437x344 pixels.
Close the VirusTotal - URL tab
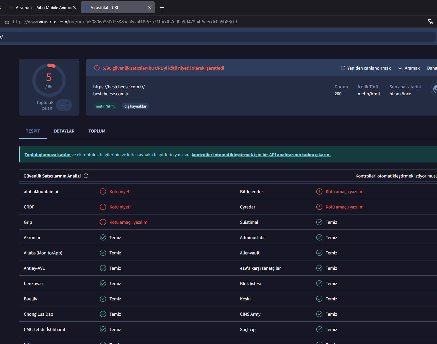click(149, 7)
